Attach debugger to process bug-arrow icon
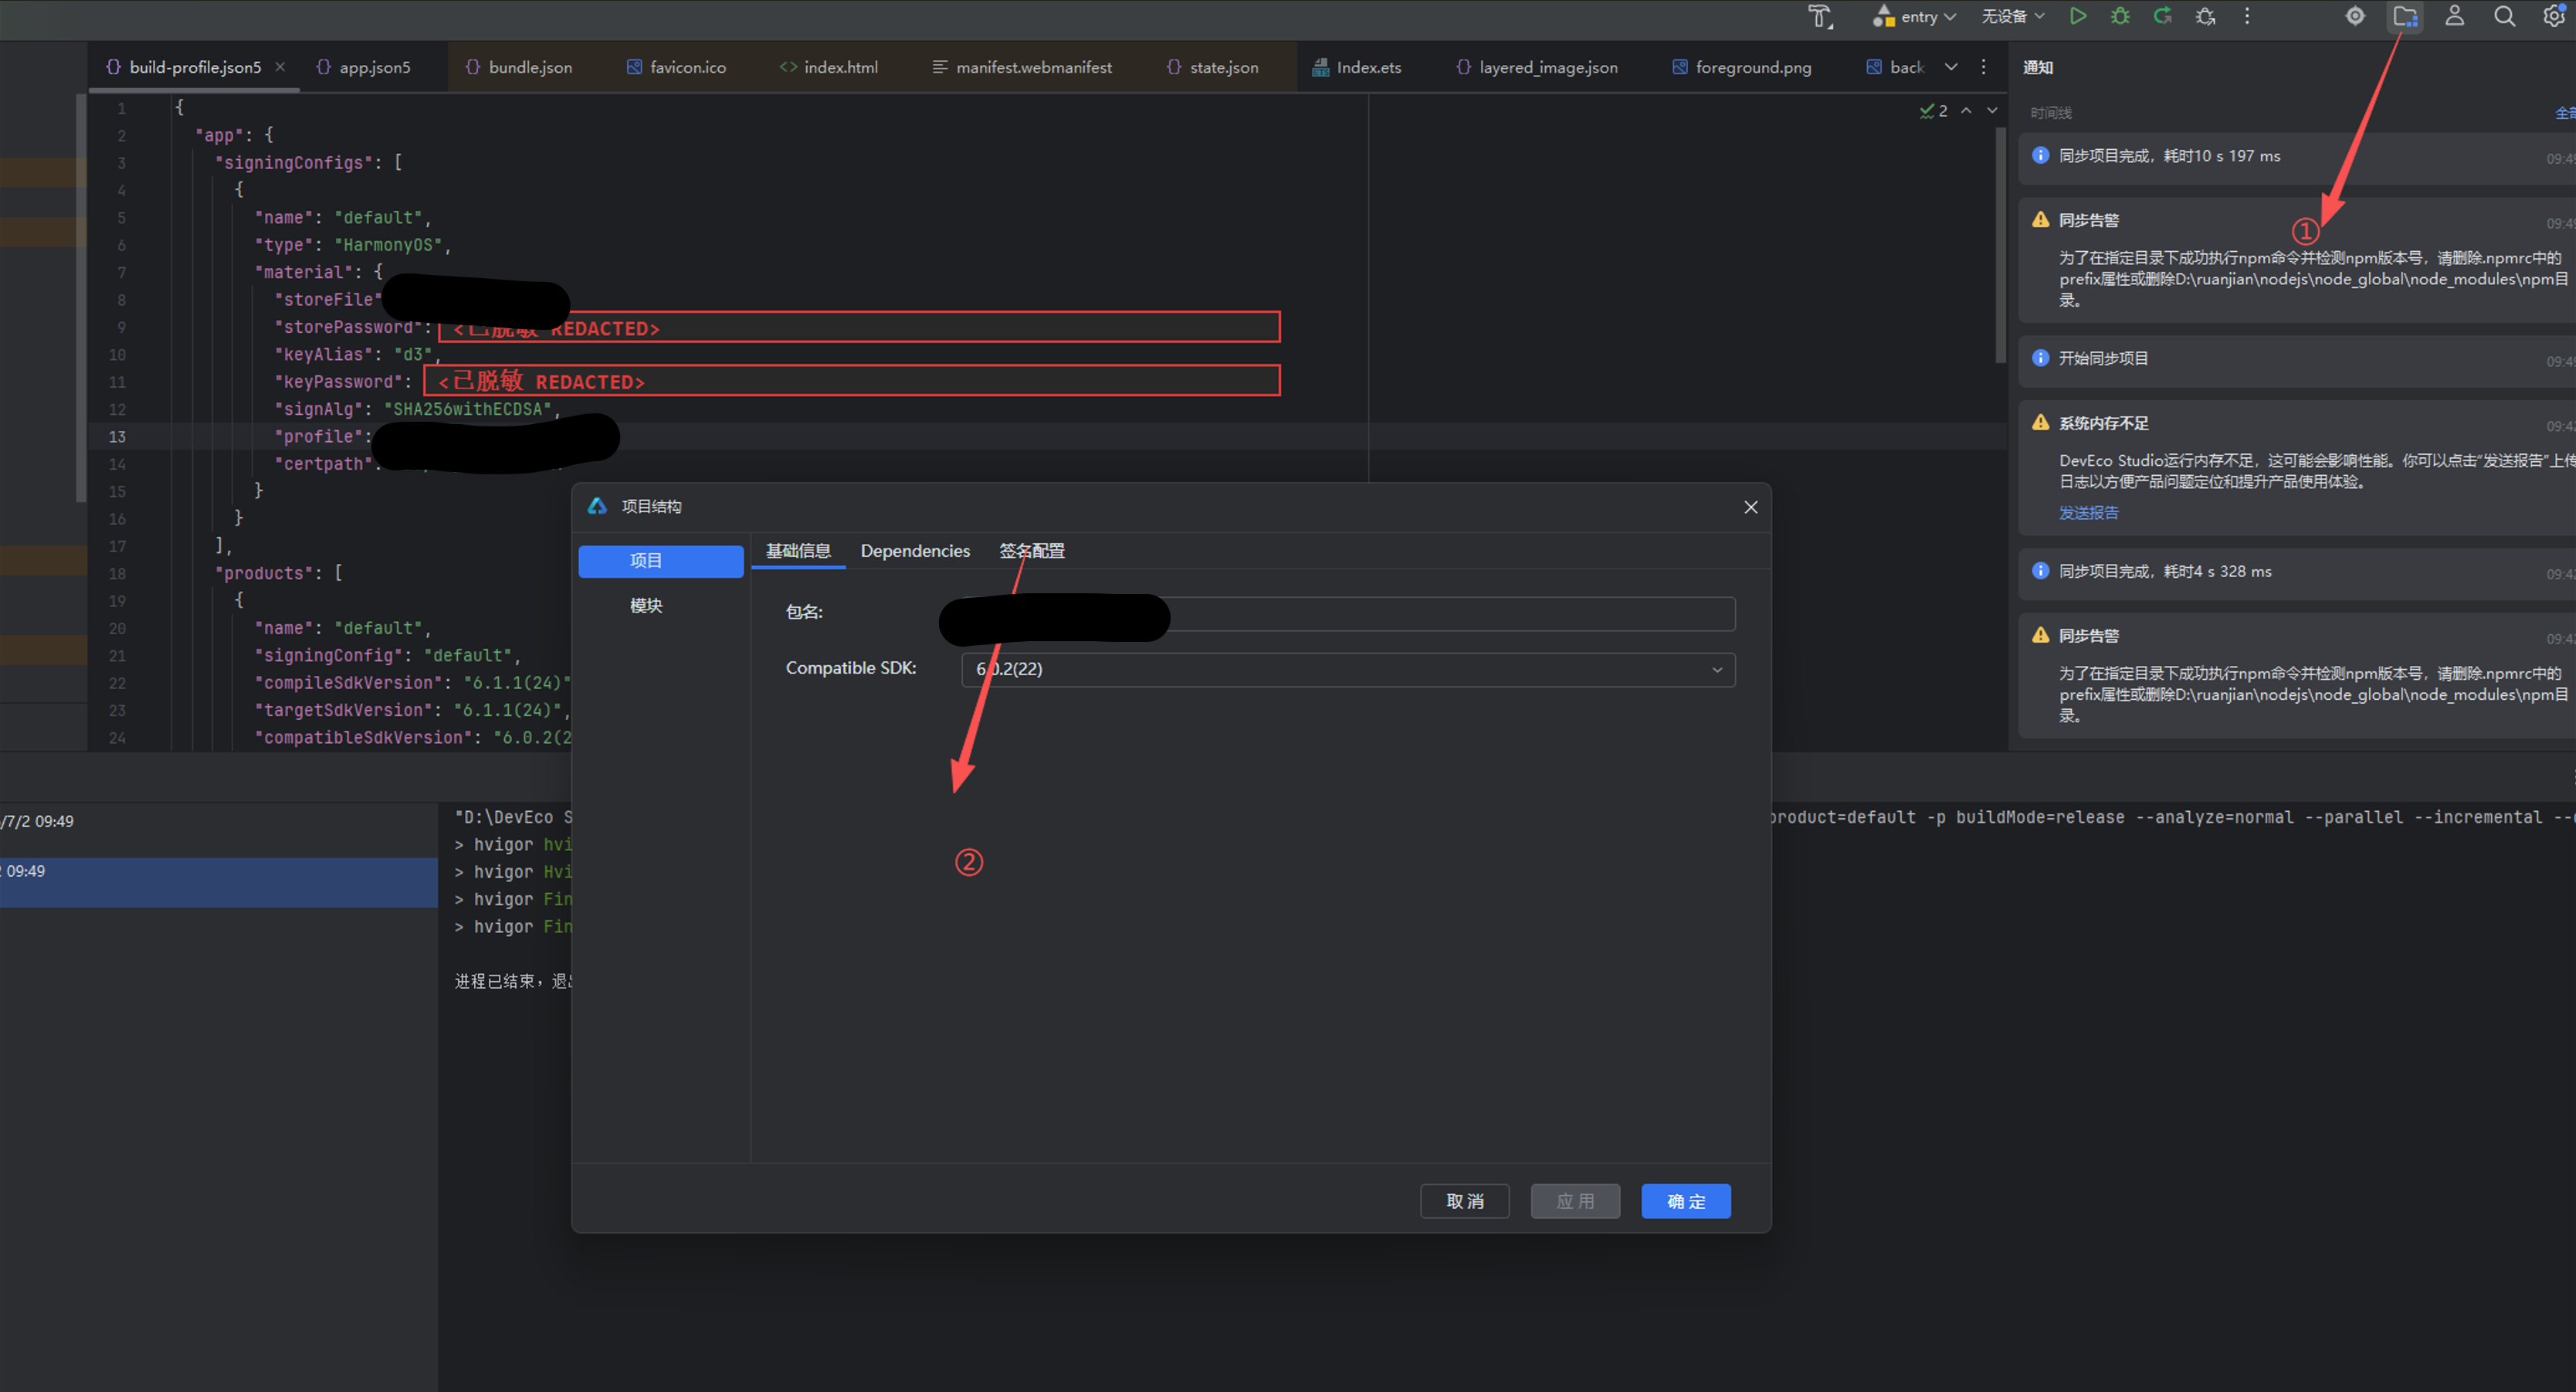 pos(2205,16)
